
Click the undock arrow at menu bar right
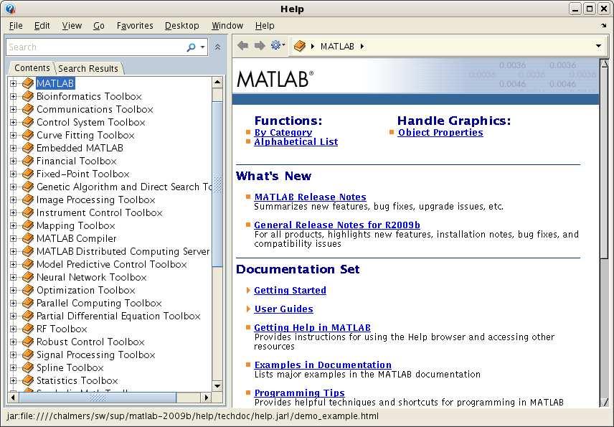603,25
